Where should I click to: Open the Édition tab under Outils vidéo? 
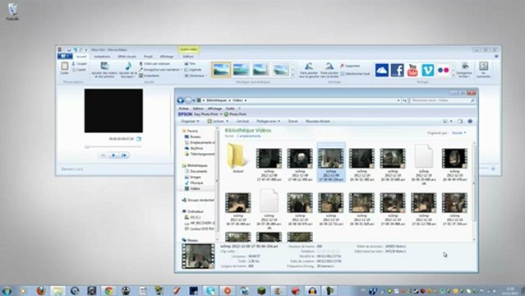coord(188,56)
